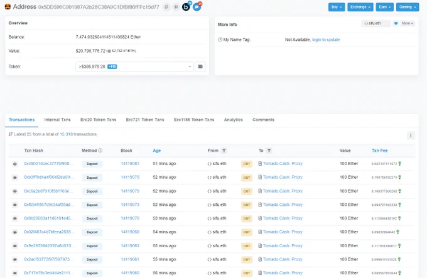427x278 pixels.
Task: Open the Erc20 Token Txns tab
Action: (x=99, y=120)
